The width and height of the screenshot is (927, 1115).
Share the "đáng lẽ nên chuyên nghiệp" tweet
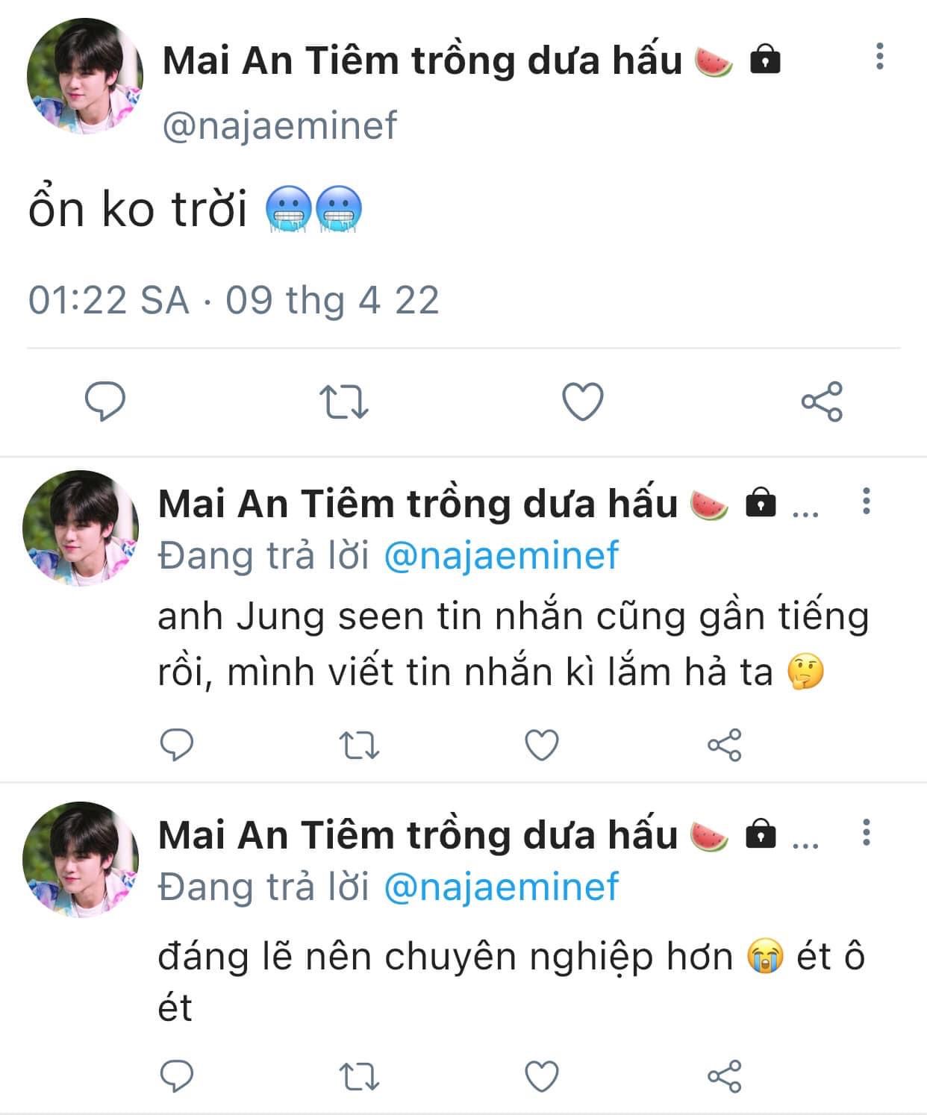tap(724, 1076)
